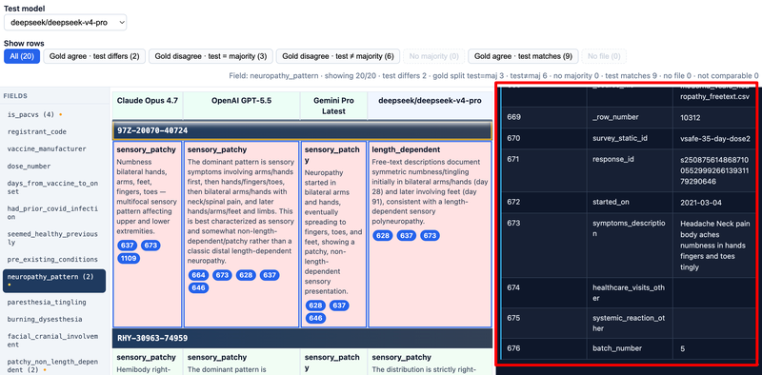
Task: Click survey_static_id value vsafe-35-day-dose2
Action: point(715,138)
